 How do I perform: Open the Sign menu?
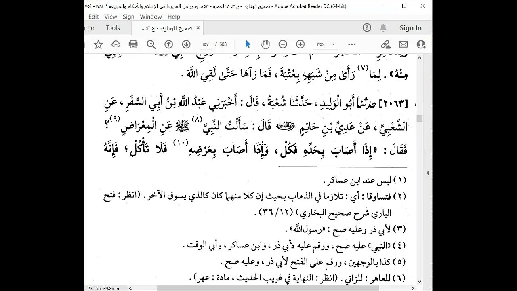pos(128,17)
